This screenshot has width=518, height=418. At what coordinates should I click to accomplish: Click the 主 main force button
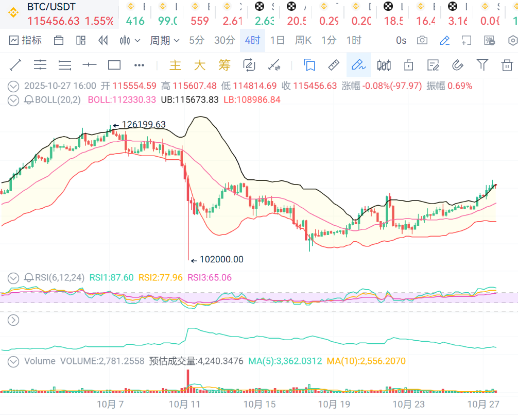pyautogui.click(x=175, y=65)
